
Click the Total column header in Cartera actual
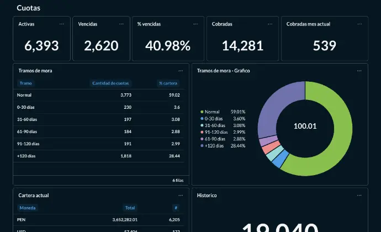click(x=130, y=208)
